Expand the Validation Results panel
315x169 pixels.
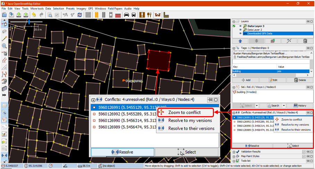click(x=234, y=152)
